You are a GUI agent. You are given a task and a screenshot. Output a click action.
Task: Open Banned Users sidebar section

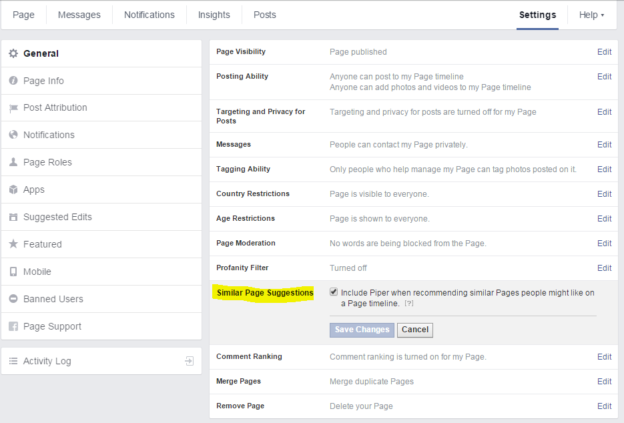tap(101, 299)
